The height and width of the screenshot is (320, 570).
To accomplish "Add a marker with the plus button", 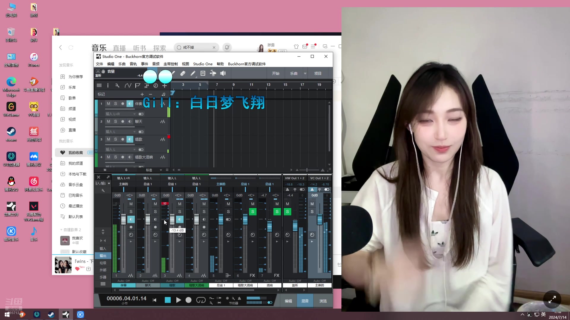I will coord(142,94).
